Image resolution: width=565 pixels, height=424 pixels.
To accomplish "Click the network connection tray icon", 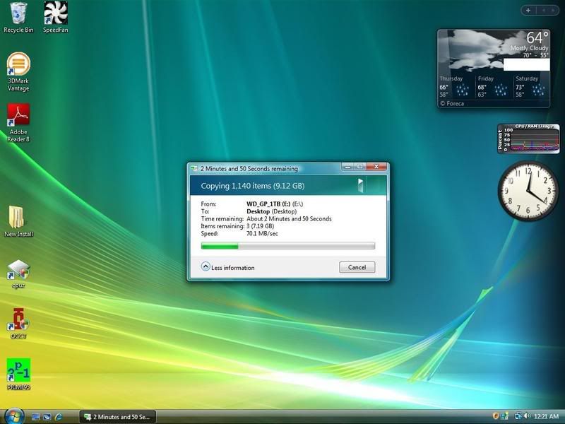I will coord(518,416).
